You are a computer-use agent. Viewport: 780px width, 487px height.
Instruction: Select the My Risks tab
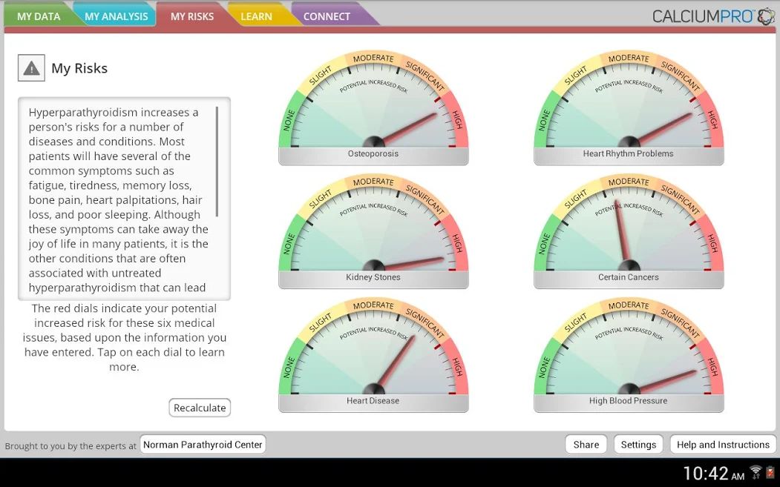point(191,16)
